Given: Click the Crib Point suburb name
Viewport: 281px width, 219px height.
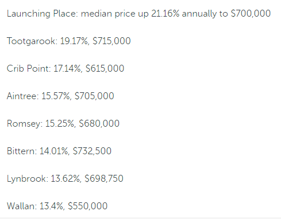Looking at the screenshot, I should coord(29,68).
